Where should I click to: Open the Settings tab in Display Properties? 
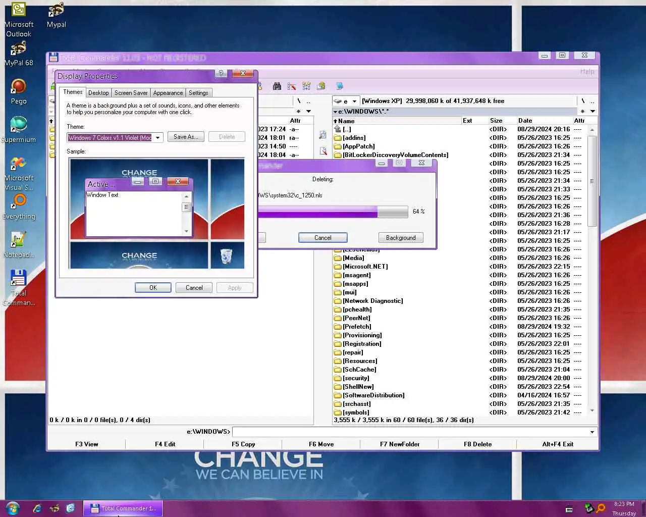pos(198,93)
